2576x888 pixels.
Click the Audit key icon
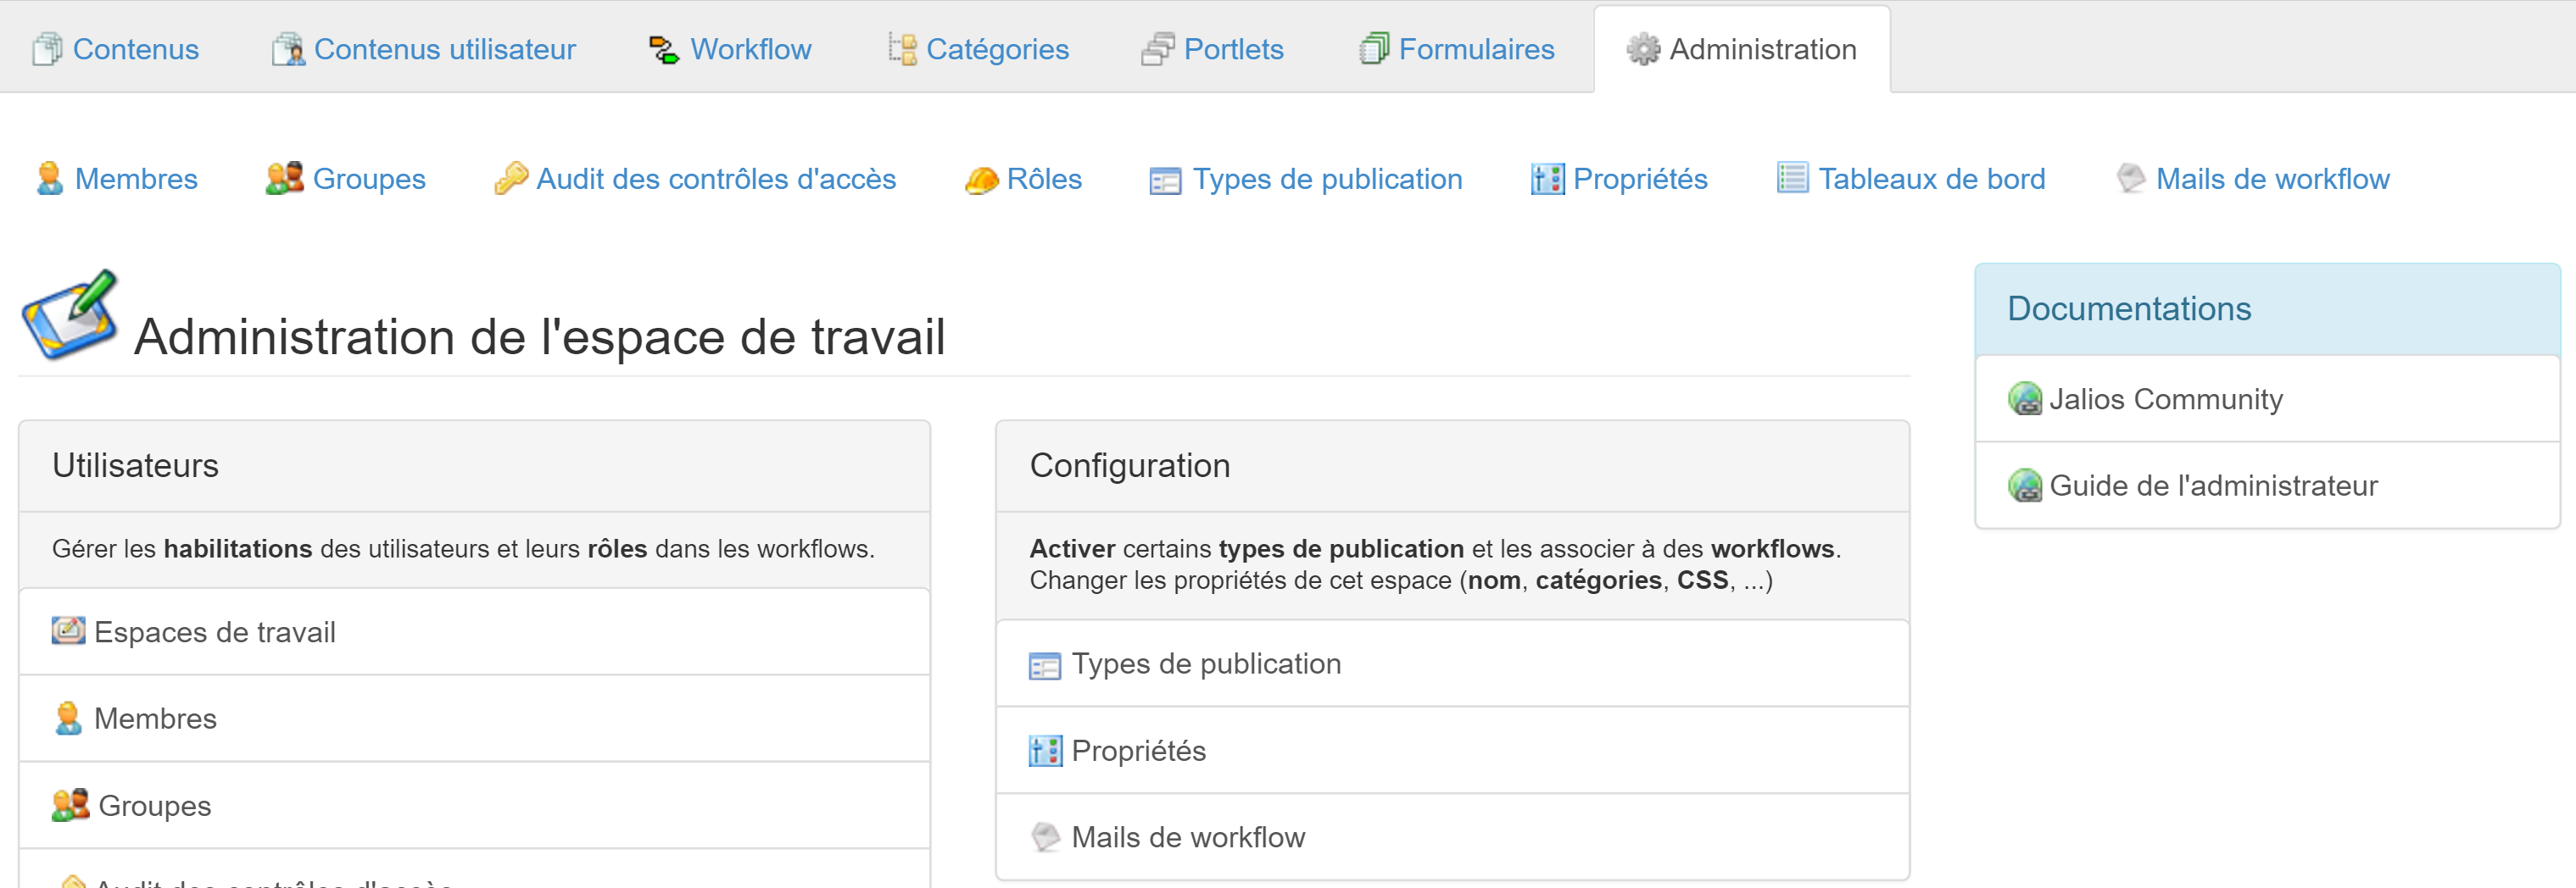click(511, 179)
